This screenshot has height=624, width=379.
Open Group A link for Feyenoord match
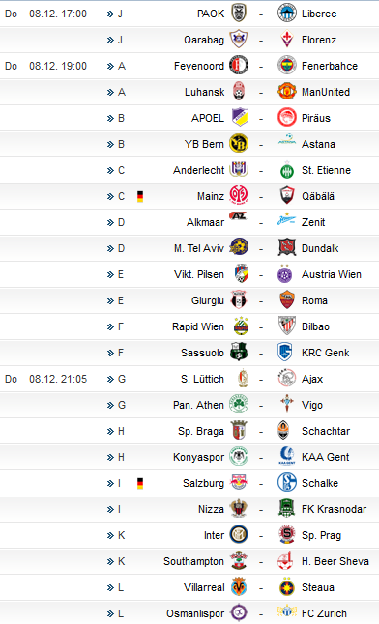116,66
